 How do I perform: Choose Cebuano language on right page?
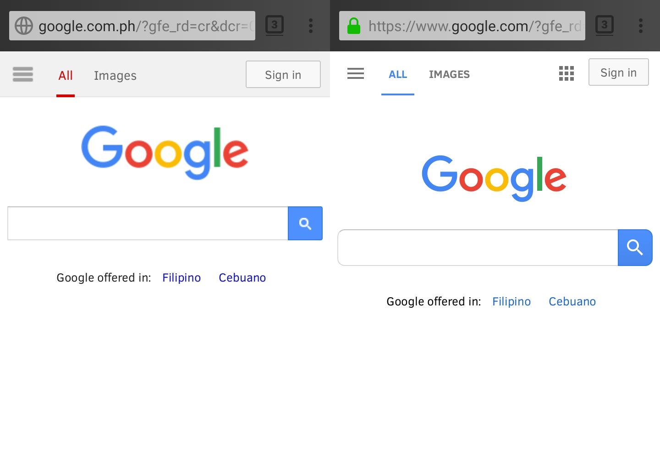pyautogui.click(x=572, y=302)
